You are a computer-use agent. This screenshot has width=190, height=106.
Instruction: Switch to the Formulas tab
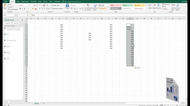34,1
